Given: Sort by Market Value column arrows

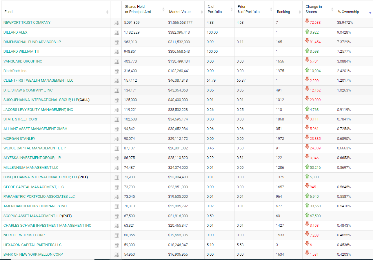Looking at the screenshot, I should click(x=202, y=12).
